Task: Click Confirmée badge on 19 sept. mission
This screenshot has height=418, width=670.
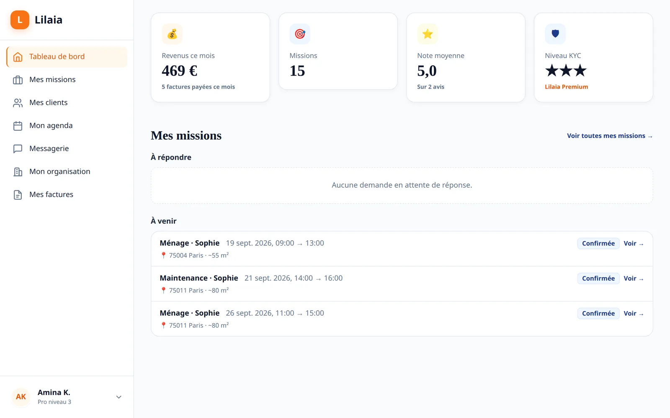Action: (598, 244)
